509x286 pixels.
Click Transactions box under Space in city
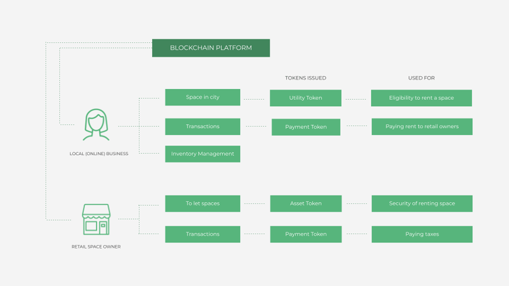(x=202, y=127)
